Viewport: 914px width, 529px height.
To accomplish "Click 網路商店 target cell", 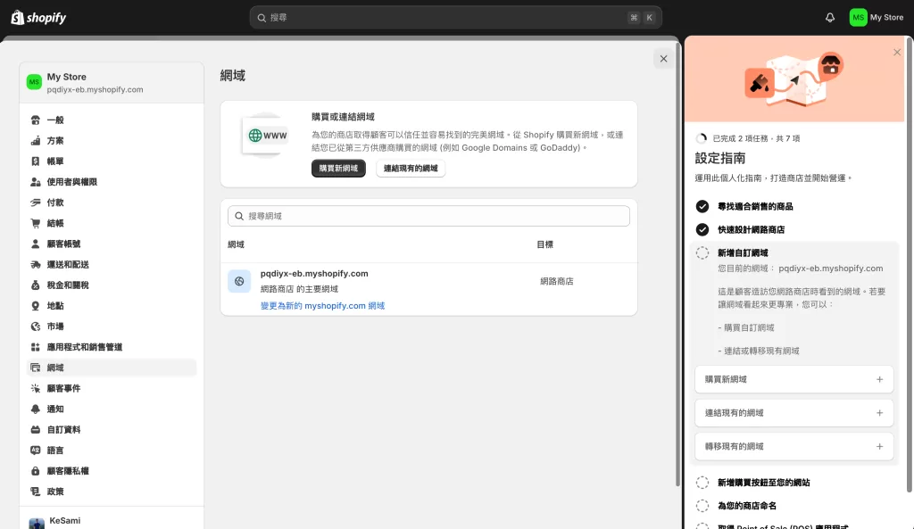I will pyautogui.click(x=557, y=281).
